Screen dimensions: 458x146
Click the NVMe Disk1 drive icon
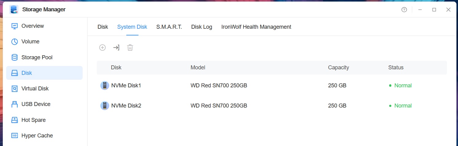click(105, 86)
